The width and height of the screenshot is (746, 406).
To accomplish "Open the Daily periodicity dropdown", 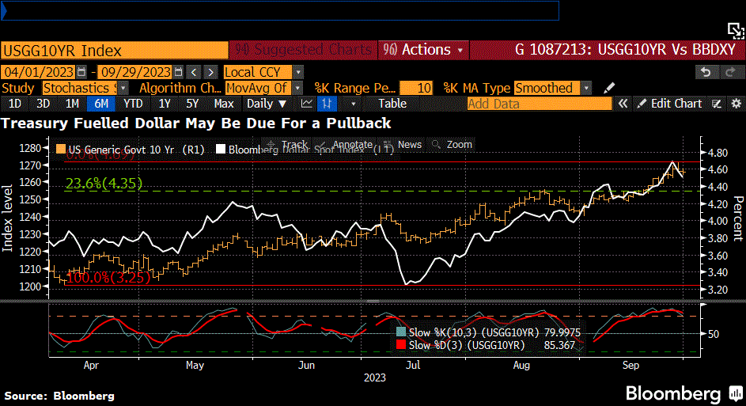I will (267, 104).
